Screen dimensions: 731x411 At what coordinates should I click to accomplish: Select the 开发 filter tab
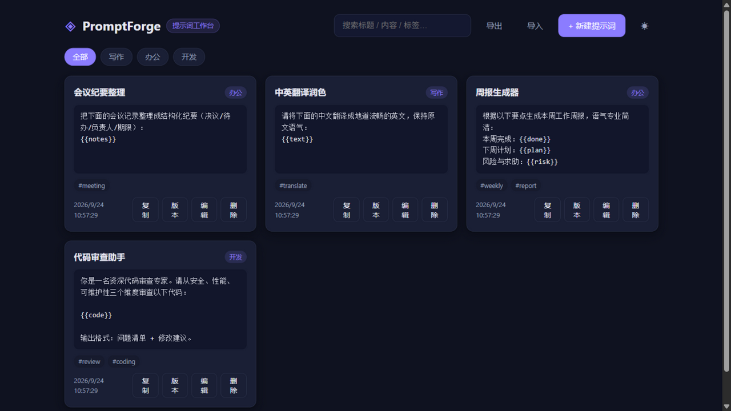189,57
